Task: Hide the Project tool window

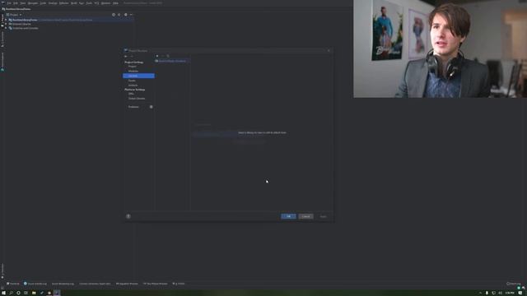Action: point(131,15)
